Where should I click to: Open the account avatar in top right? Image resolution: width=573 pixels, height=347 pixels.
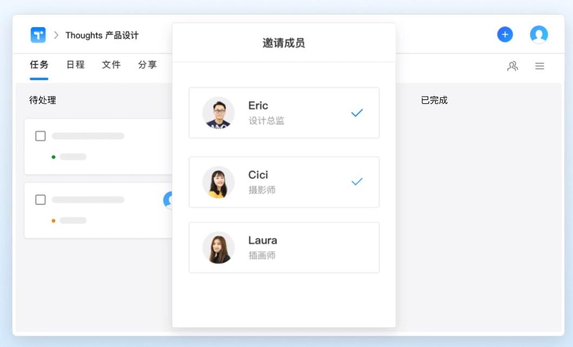[538, 34]
